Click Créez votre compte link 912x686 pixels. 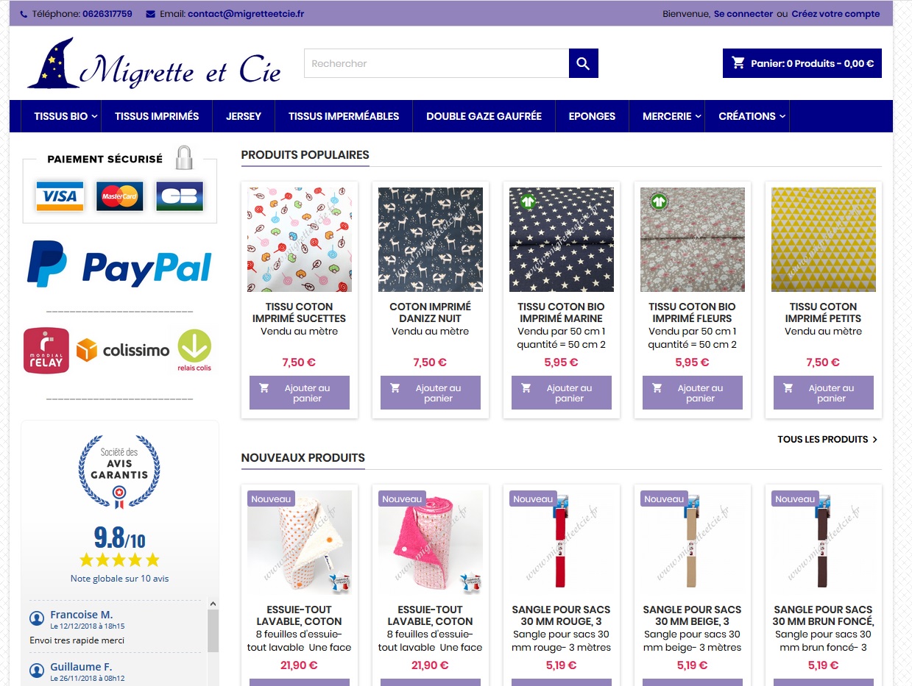coord(835,14)
